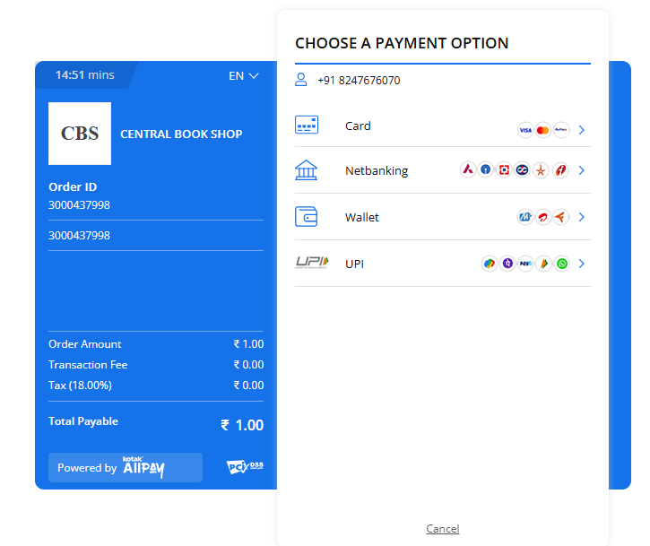Viewport: 650px width, 546px height.
Task: Click the Kotak Bank netbanking logo
Action: click(x=523, y=170)
